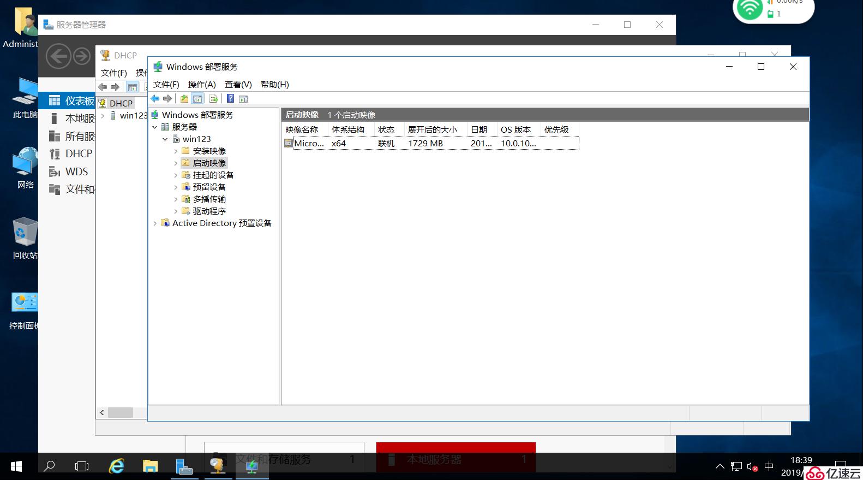This screenshot has width=863, height=480.
Task: Click the back arrow in DHCP window toolbar
Action: pos(103,87)
